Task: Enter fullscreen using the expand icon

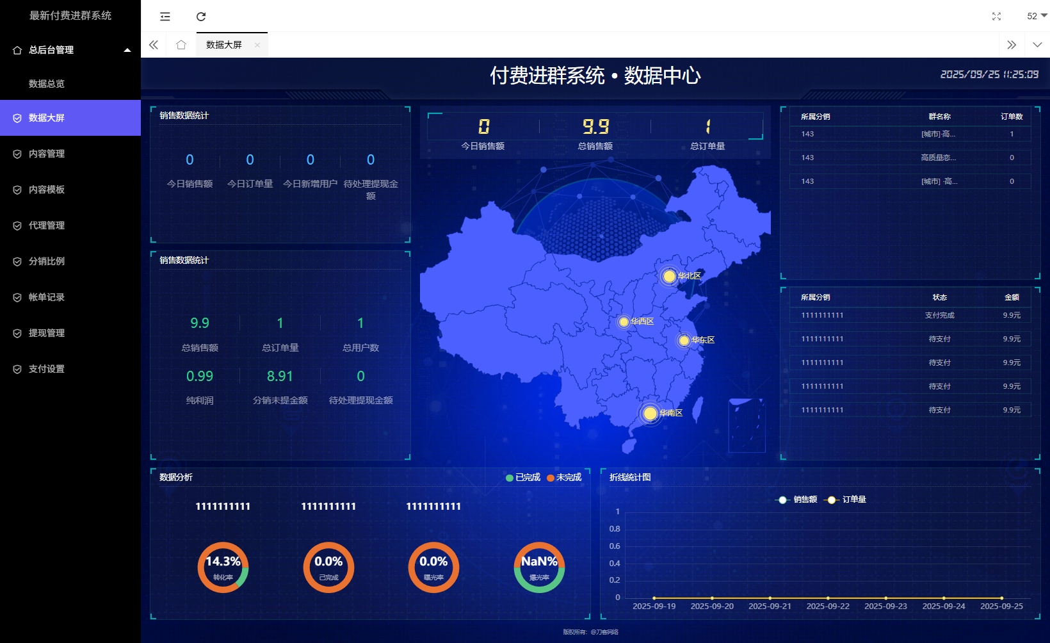Action: [996, 17]
